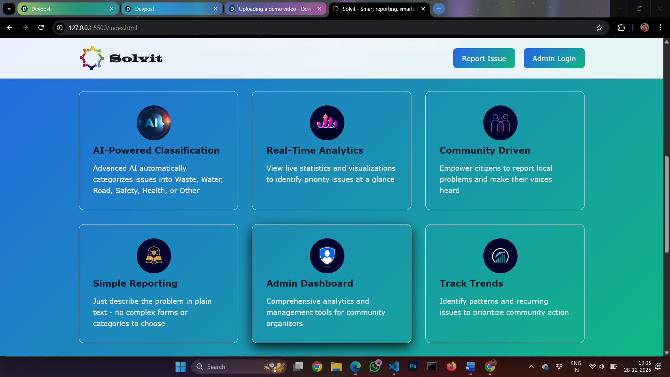Viewport: 670px width, 377px height.
Task: Open browser extensions puzzle icon
Action: (621, 28)
